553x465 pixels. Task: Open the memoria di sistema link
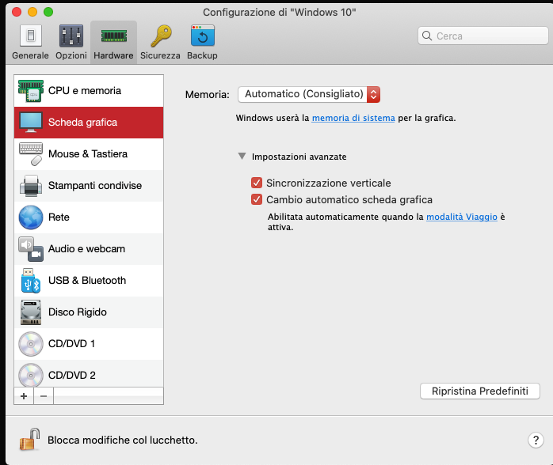(353, 118)
